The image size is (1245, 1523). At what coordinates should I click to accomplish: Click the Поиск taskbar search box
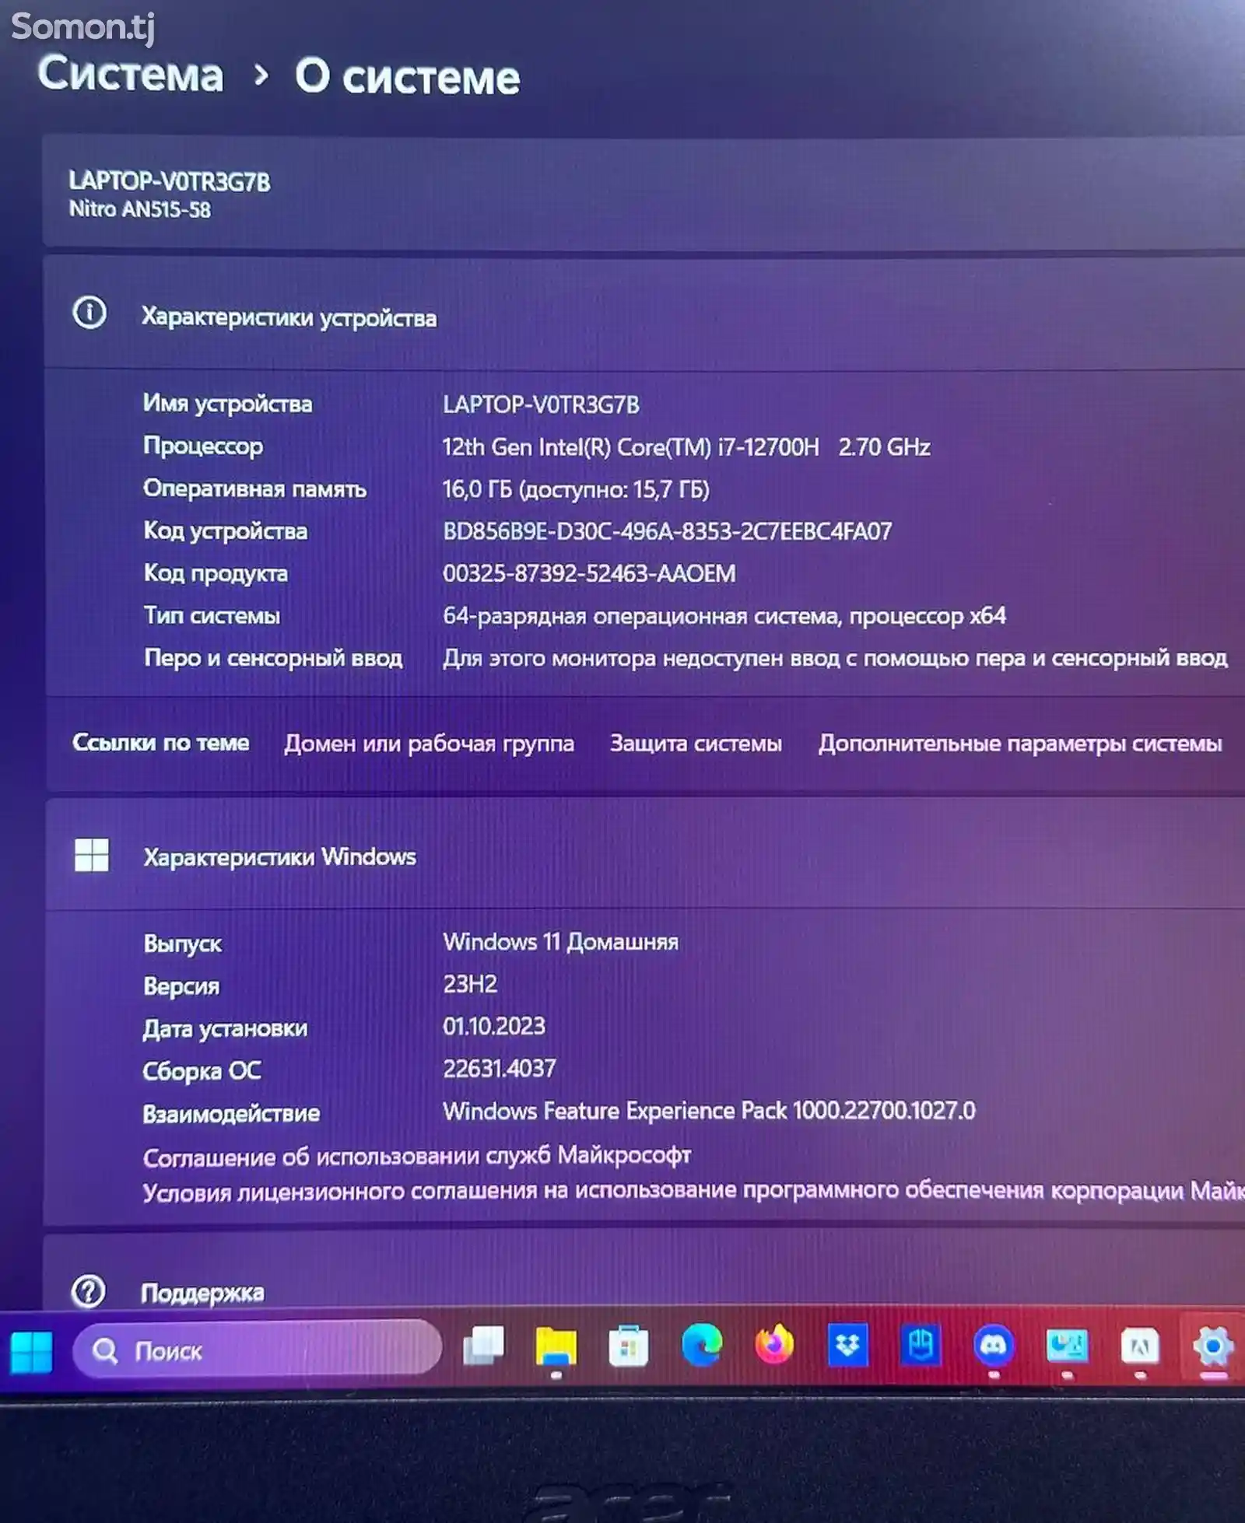[257, 1350]
